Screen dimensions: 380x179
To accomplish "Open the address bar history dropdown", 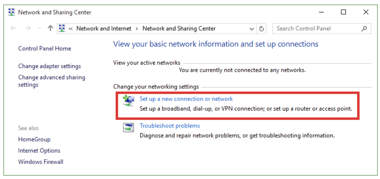I will click(x=252, y=29).
